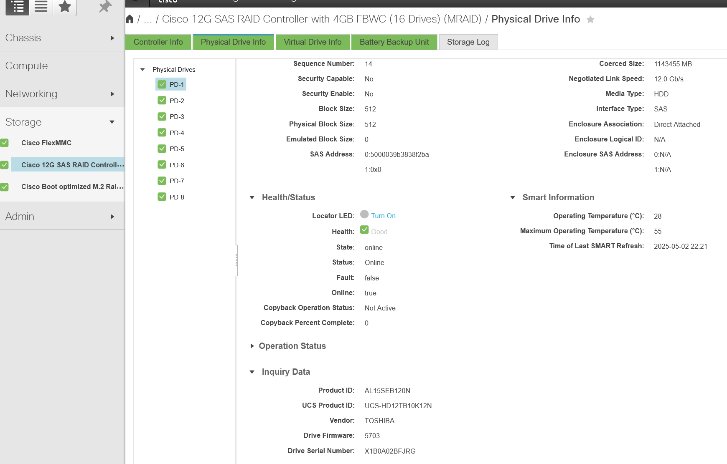Click the Drive Serial Number value X1B0A02BFJRG
The width and height of the screenshot is (727, 464).
point(390,451)
